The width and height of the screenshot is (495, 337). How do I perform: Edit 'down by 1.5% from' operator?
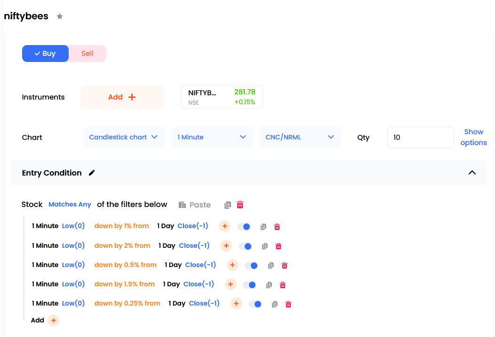coord(124,284)
